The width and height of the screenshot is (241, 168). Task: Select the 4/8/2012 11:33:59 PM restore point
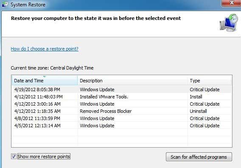click(122, 118)
